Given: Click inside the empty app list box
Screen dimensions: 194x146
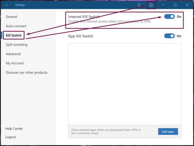Looking at the screenshot, I should point(125,83).
